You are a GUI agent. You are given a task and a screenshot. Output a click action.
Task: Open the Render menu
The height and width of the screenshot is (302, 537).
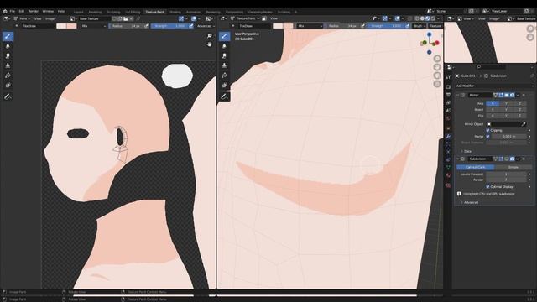click(34, 11)
